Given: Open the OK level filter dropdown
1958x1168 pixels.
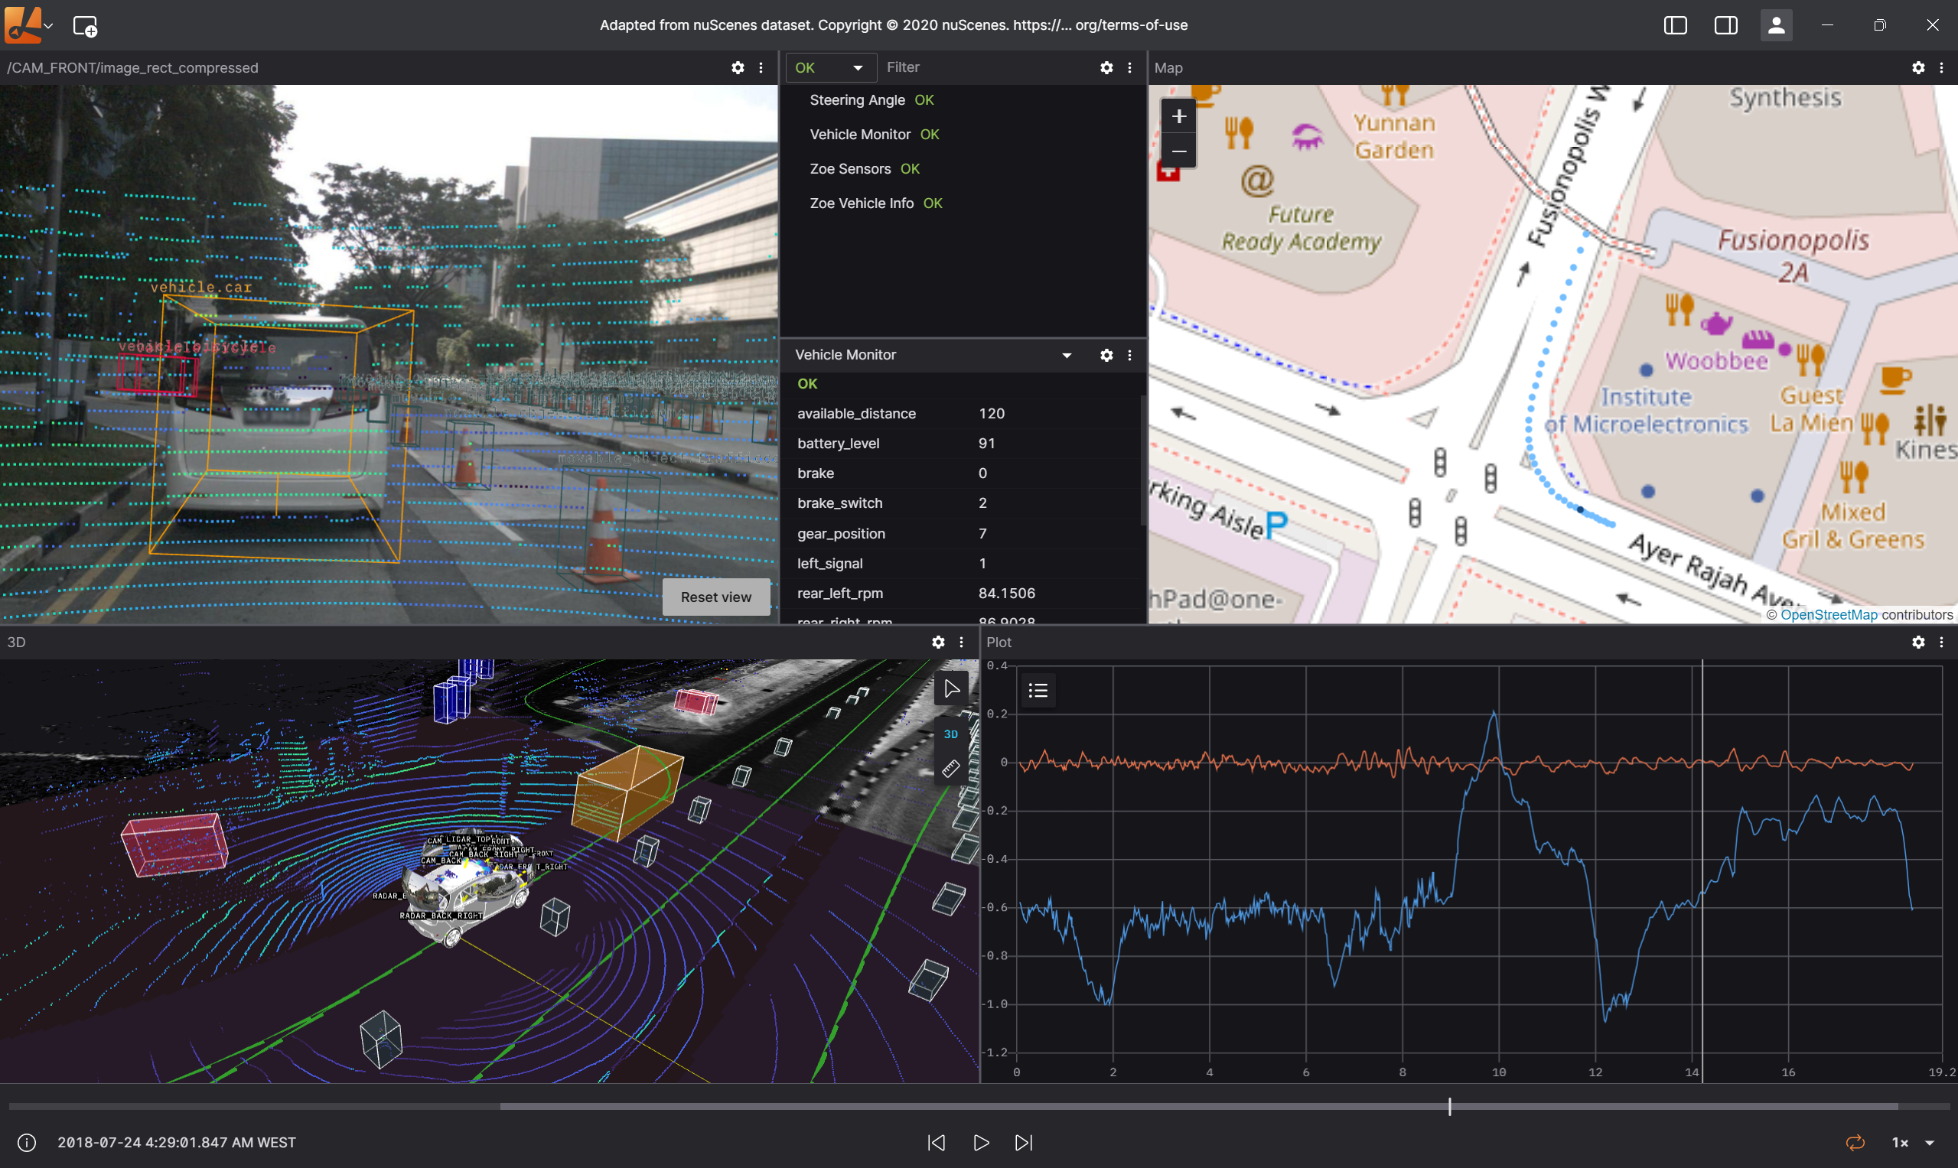Looking at the screenshot, I should coord(830,67).
